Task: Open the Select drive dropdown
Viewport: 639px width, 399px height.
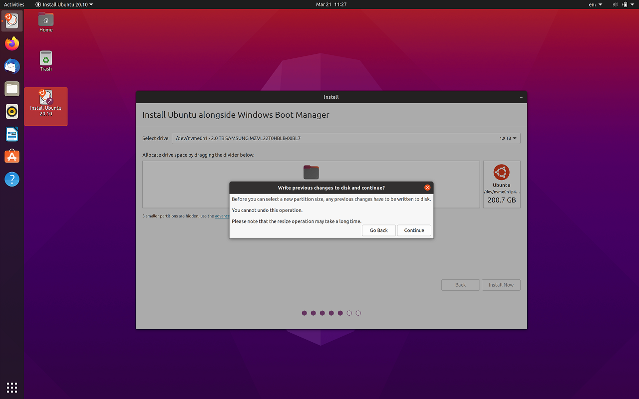Action: (x=346, y=138)
